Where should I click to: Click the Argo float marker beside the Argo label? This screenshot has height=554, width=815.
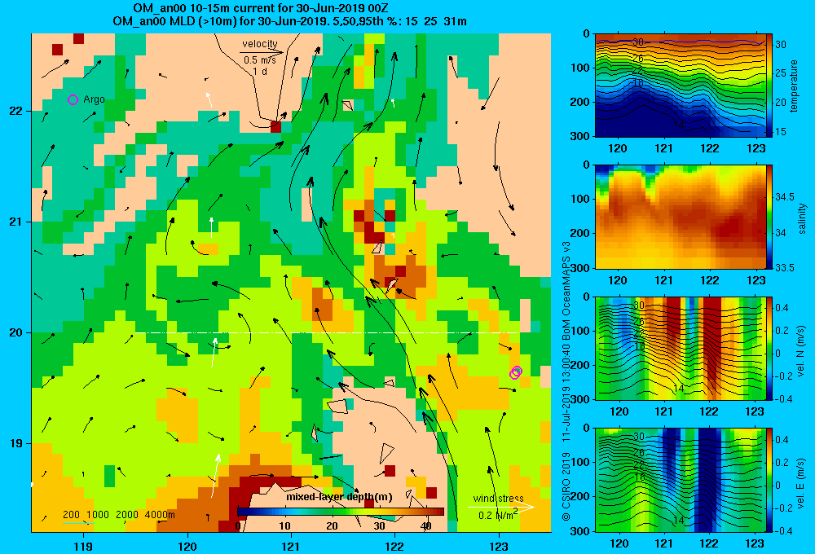(73, 99)
